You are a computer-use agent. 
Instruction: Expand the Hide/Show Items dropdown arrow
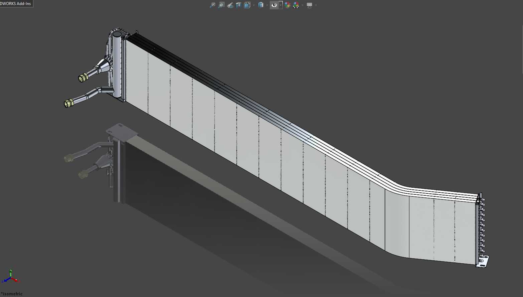(281, 5)
